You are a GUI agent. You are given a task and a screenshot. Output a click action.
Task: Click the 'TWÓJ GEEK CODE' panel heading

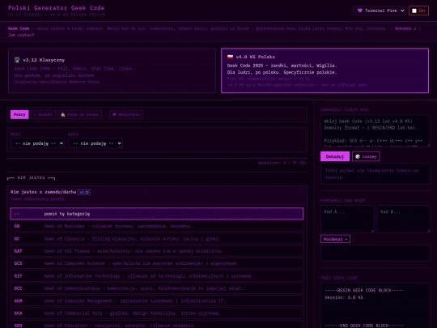point(339,278)
